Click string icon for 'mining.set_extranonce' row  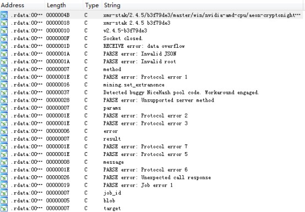(4, 85)
